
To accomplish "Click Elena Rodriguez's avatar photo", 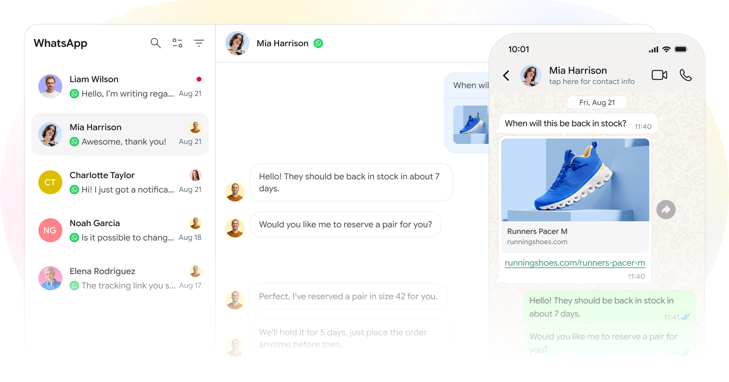I will pos(50,278).
